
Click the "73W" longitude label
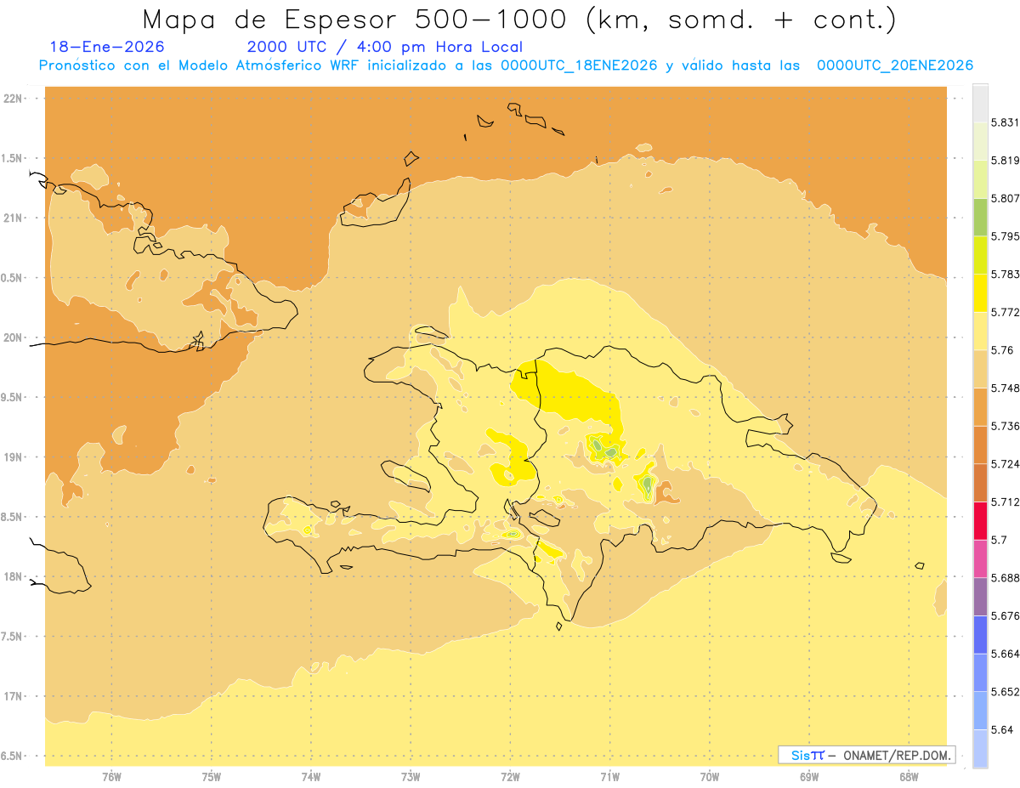coord(411,777)
